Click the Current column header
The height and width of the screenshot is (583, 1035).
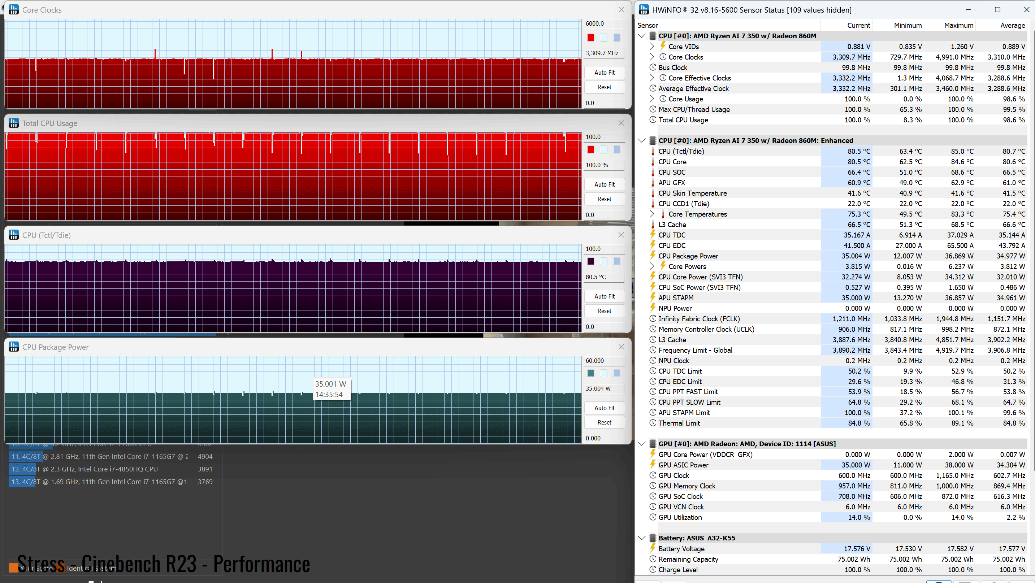[846, 25]
